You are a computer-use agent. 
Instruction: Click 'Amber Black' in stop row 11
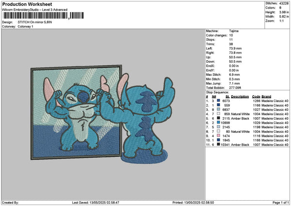point(240,144)
